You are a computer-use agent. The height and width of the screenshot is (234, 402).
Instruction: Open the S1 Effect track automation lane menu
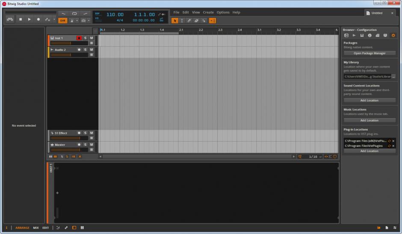point(91,138)
